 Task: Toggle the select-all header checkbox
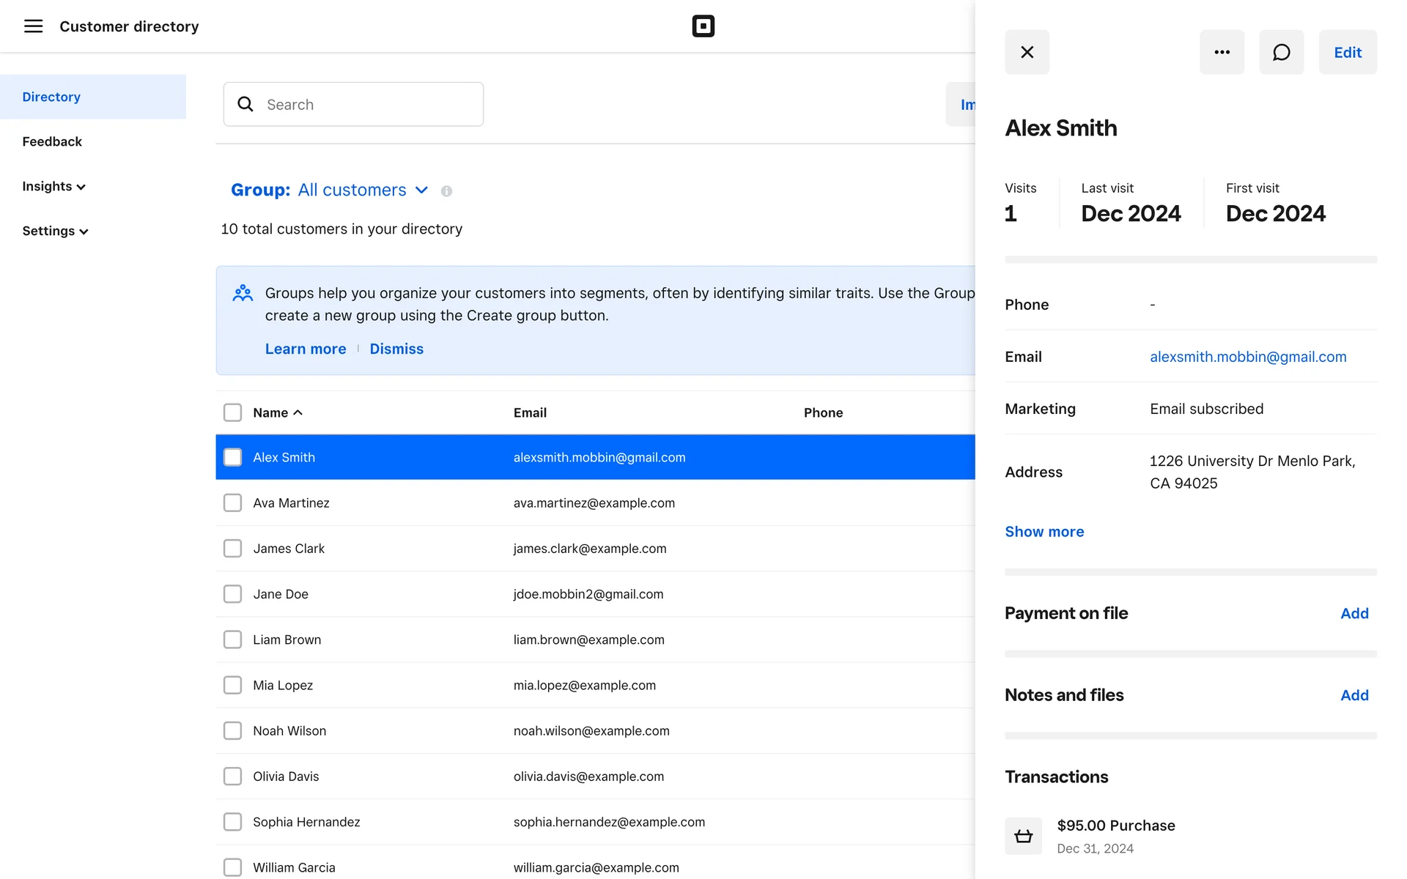coord(232,412)
